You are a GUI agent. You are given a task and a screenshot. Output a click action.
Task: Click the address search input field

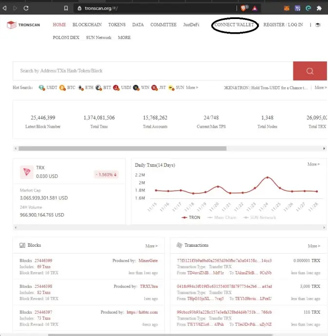(x=153, y=71)
